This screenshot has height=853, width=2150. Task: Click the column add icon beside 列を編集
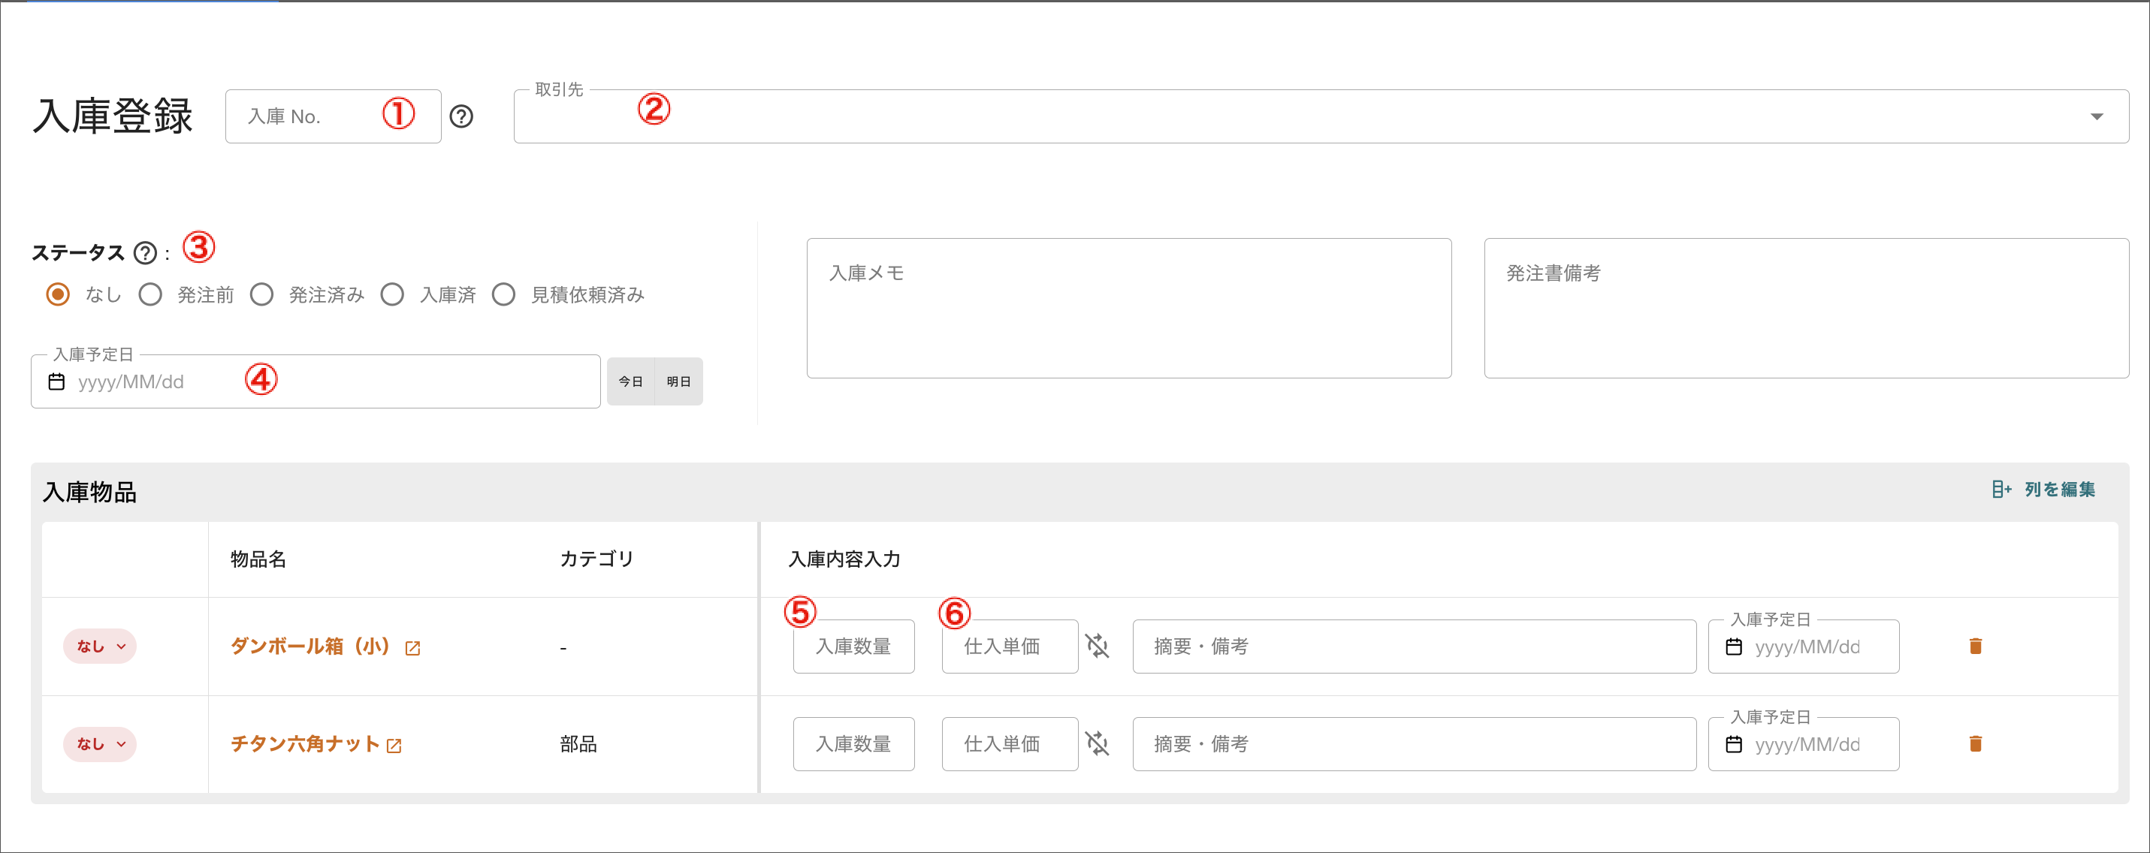coord(2001,489)
